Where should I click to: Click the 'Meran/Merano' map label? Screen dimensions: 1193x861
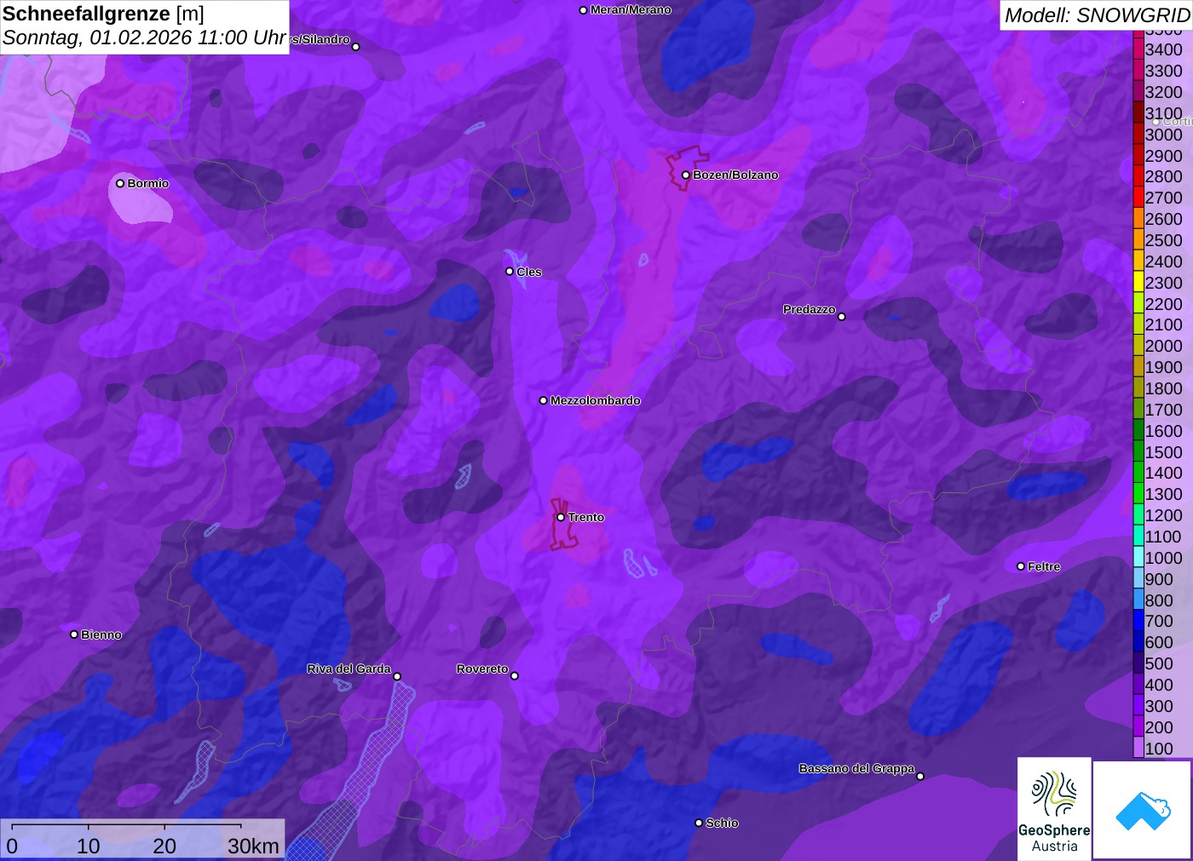pyautogui.click(x=631, y=10)
